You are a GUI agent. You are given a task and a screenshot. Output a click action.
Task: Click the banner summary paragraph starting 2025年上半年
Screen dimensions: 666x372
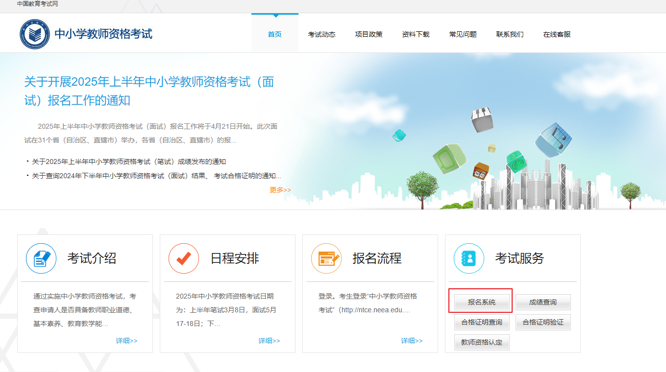[151, 133]
